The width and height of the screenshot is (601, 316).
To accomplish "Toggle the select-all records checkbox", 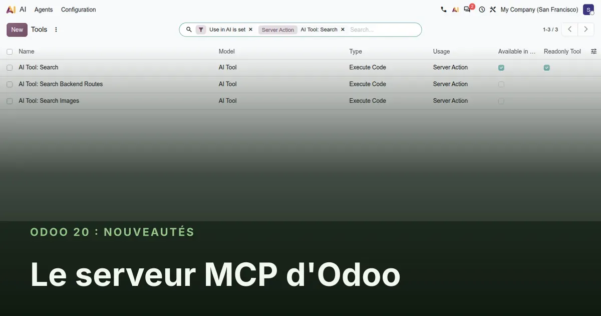I will [10, 52].
